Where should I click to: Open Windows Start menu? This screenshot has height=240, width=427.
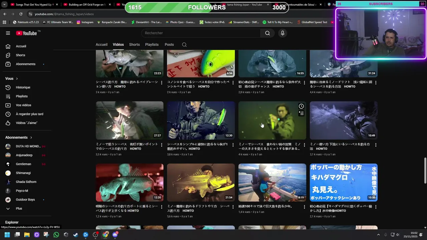pyautogui.click(x=7, y=235)
